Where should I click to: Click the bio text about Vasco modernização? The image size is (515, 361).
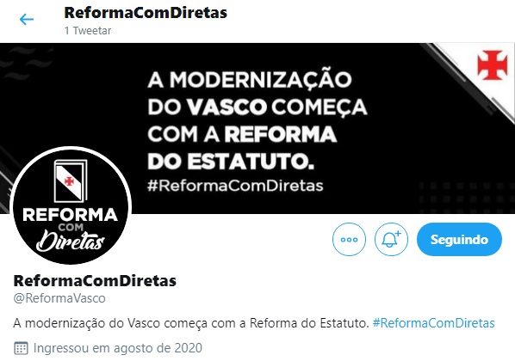191,323
